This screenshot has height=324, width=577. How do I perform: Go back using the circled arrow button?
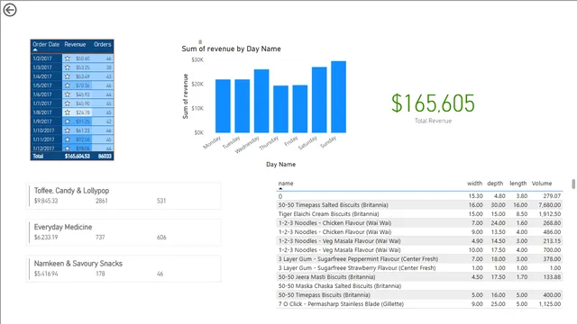click(x=10, y=10)
